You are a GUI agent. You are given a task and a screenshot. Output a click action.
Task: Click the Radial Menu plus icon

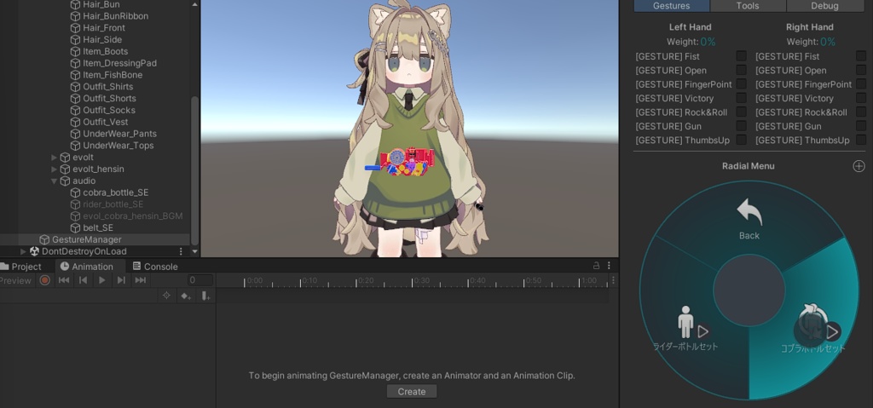pyautogui.click(x=859, y=166)
